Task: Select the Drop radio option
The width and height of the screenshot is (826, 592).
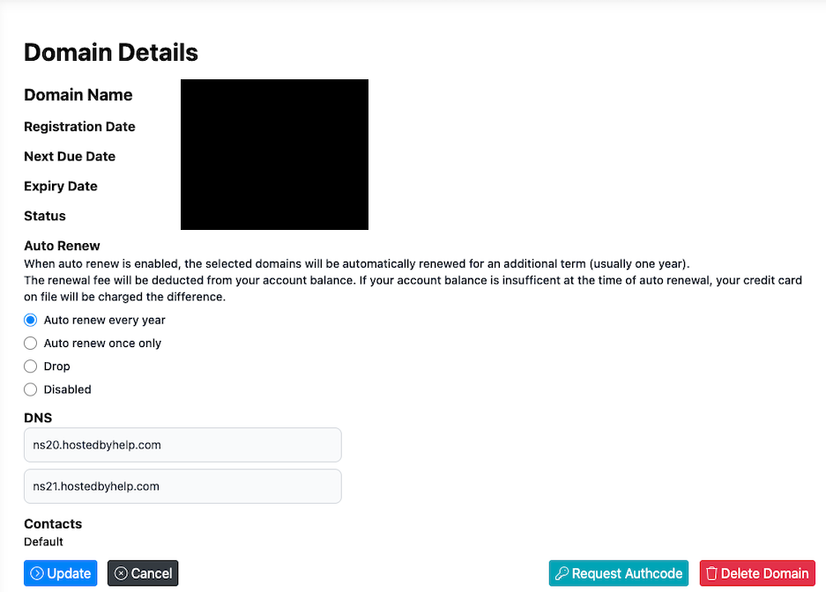Action: pyautogui.click(x=31, y=366)
